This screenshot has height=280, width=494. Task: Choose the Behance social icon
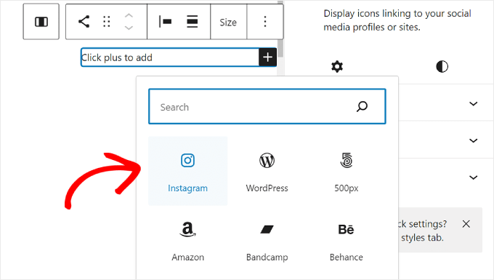tap(347, 240)
